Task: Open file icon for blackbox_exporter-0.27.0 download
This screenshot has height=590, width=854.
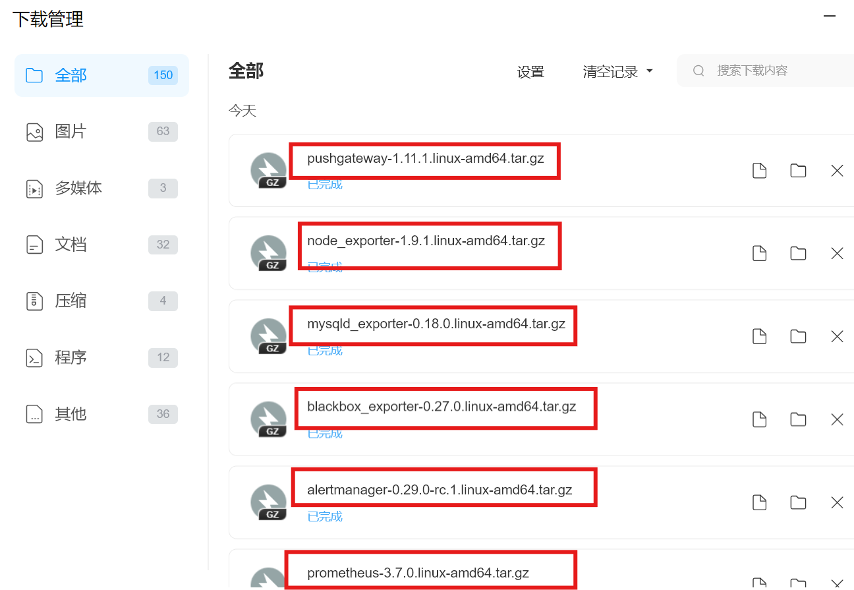Action: [x=759, y=419]
